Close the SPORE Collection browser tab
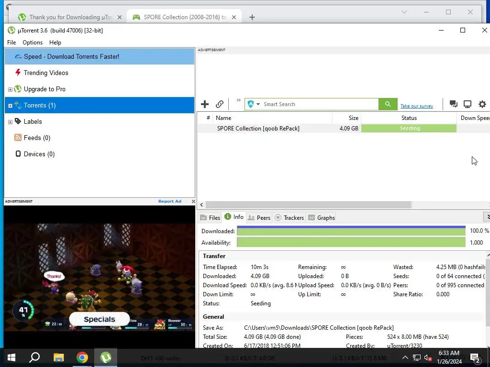Image resolution: width=490 pixels, height=367 pixels. pyautogui.click(x=234, y=17)
